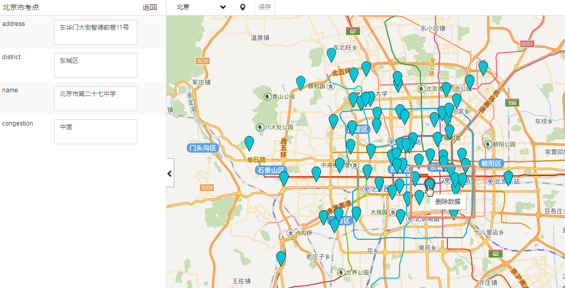Click the 八大处公园 park icon
The width and height of the screenshot is (565, 288).
(260, 127)
